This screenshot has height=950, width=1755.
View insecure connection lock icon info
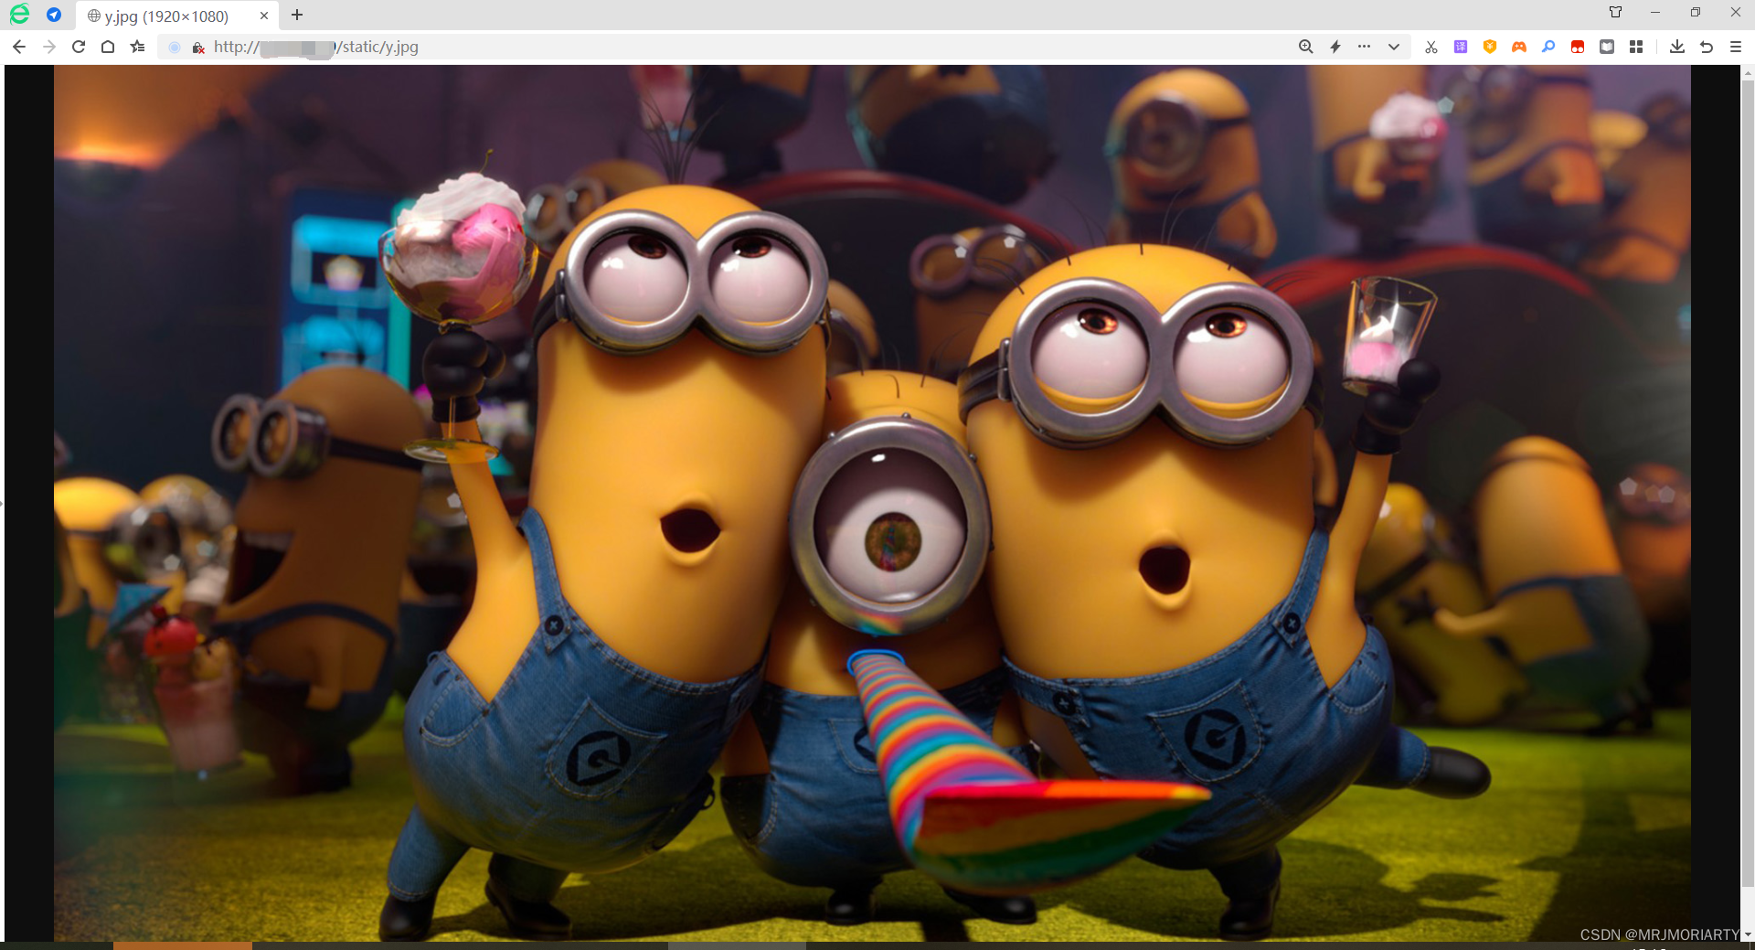click(x=198, y=47)
